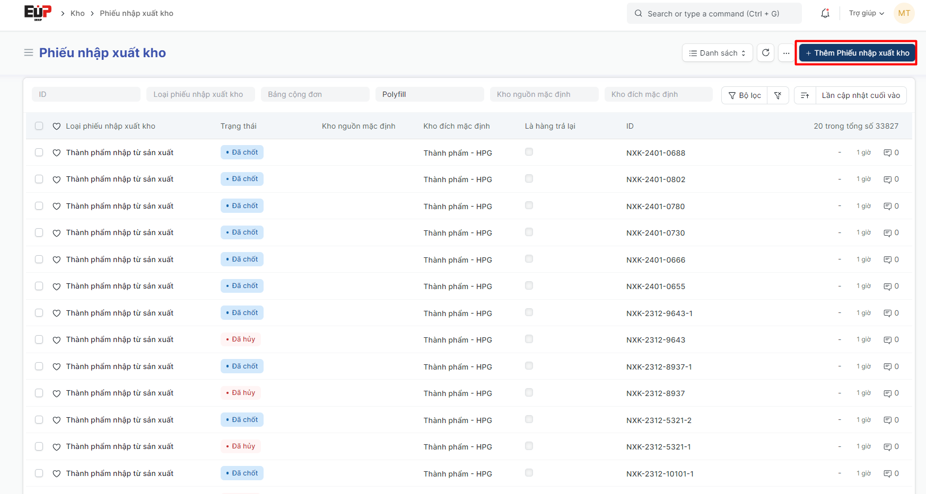Select all rows with header checkbox

(39, 126)
